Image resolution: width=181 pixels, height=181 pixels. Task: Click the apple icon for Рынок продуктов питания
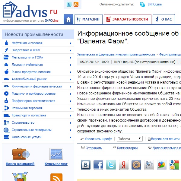[x=6, y=72]
